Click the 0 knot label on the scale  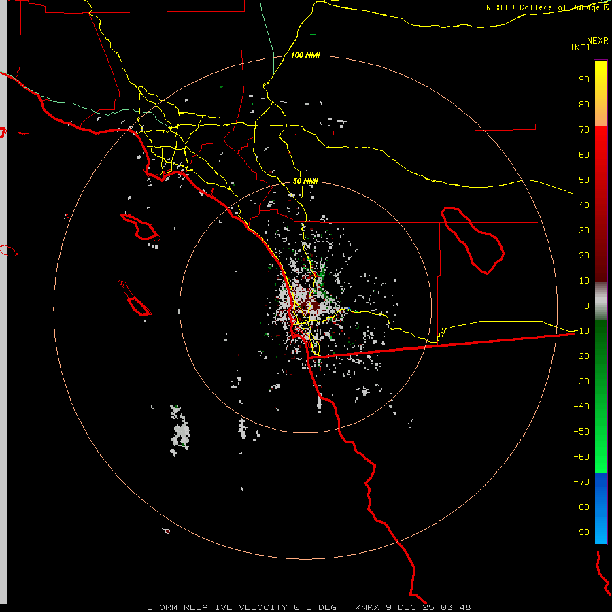(x=587, y=305)
